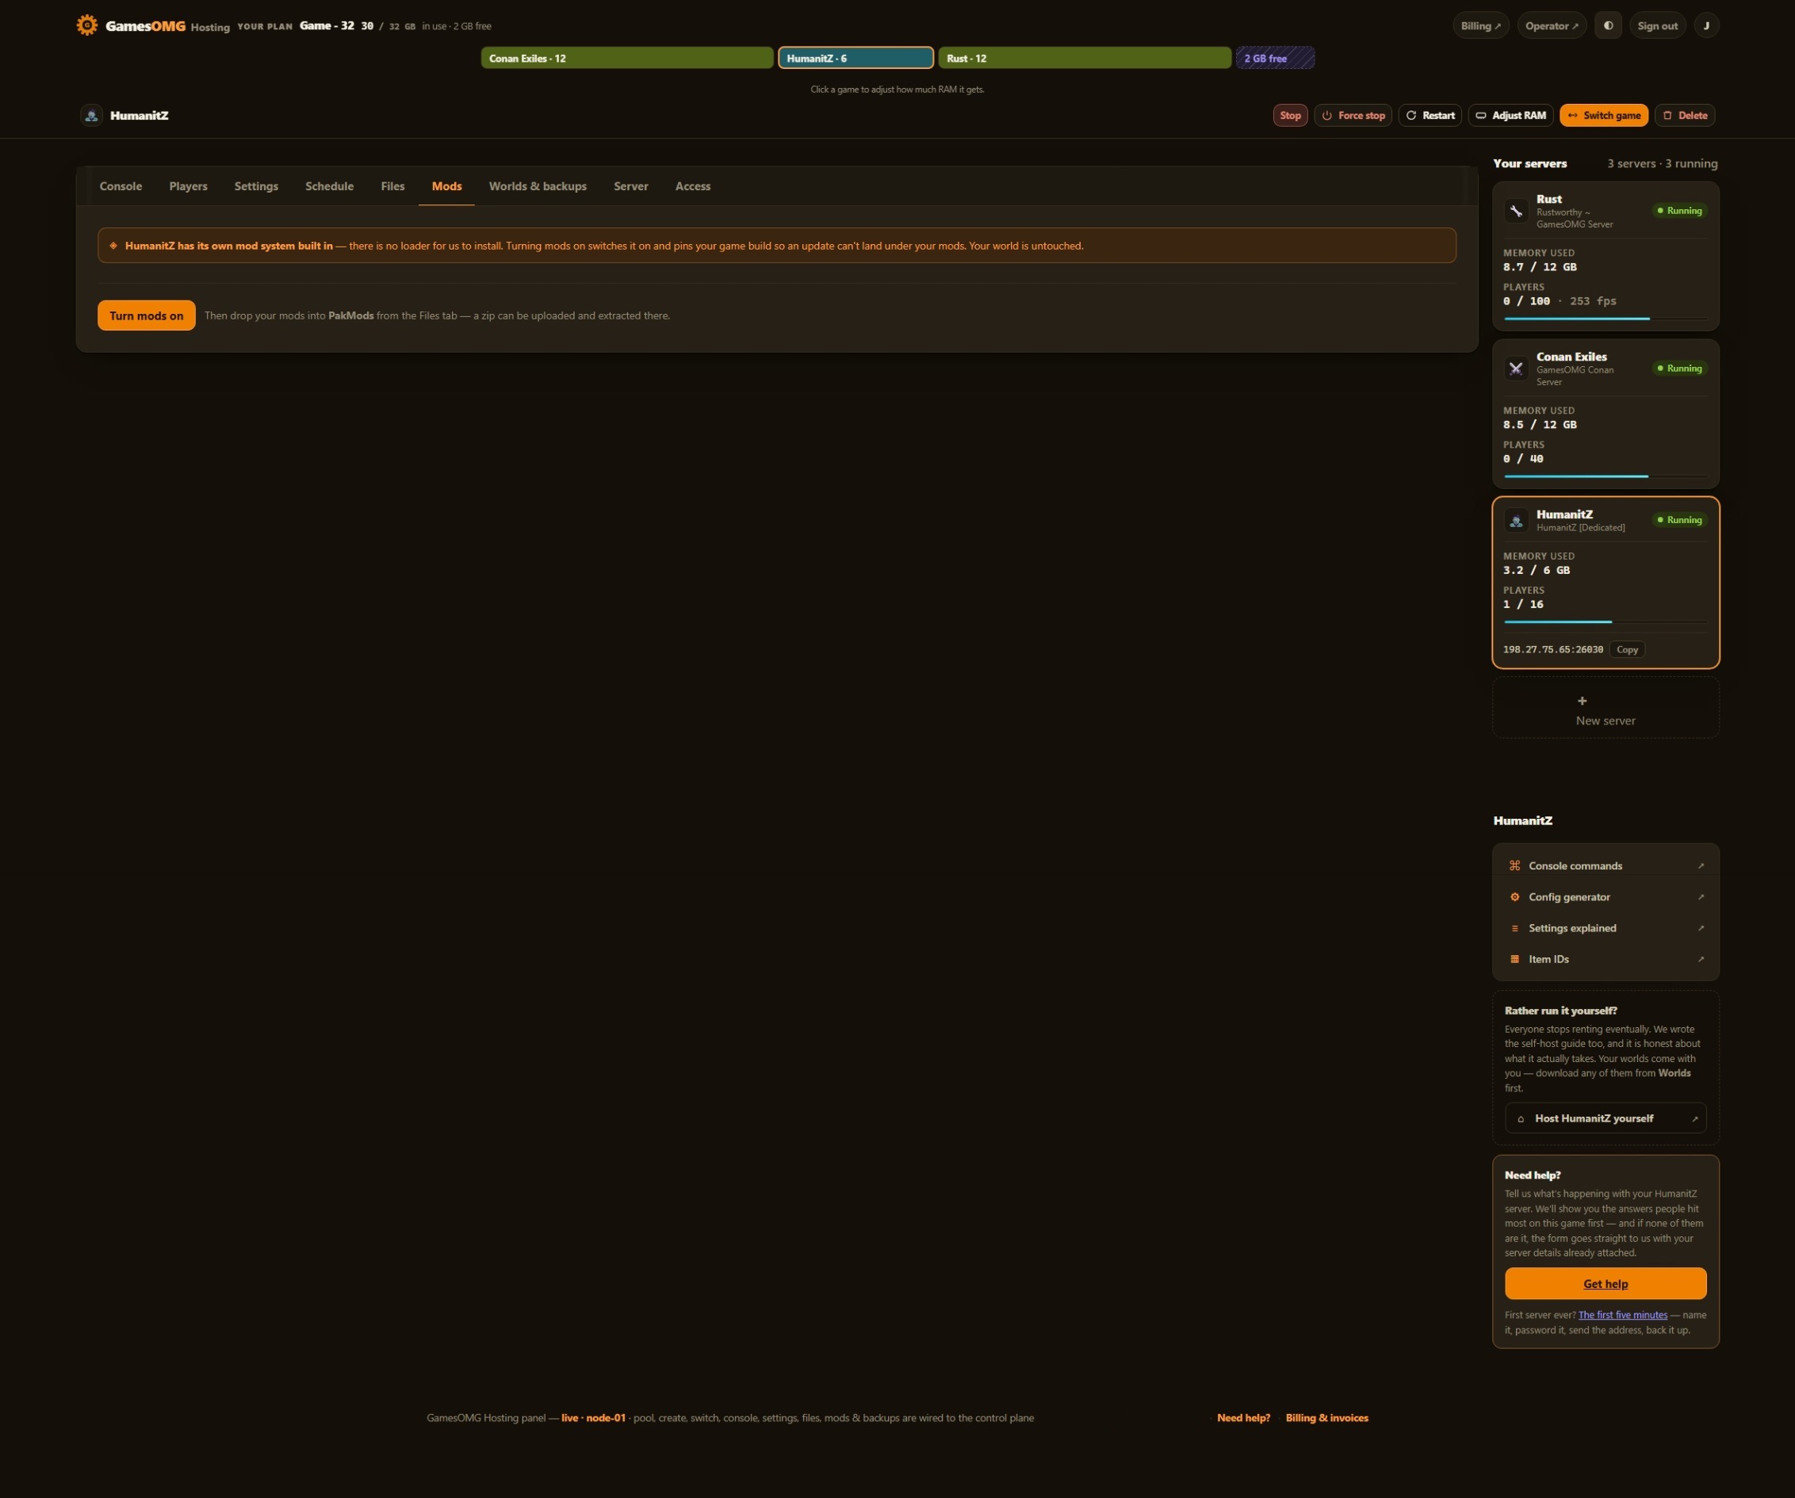Click the HumanitZ game icon in header

pos(91,116)
